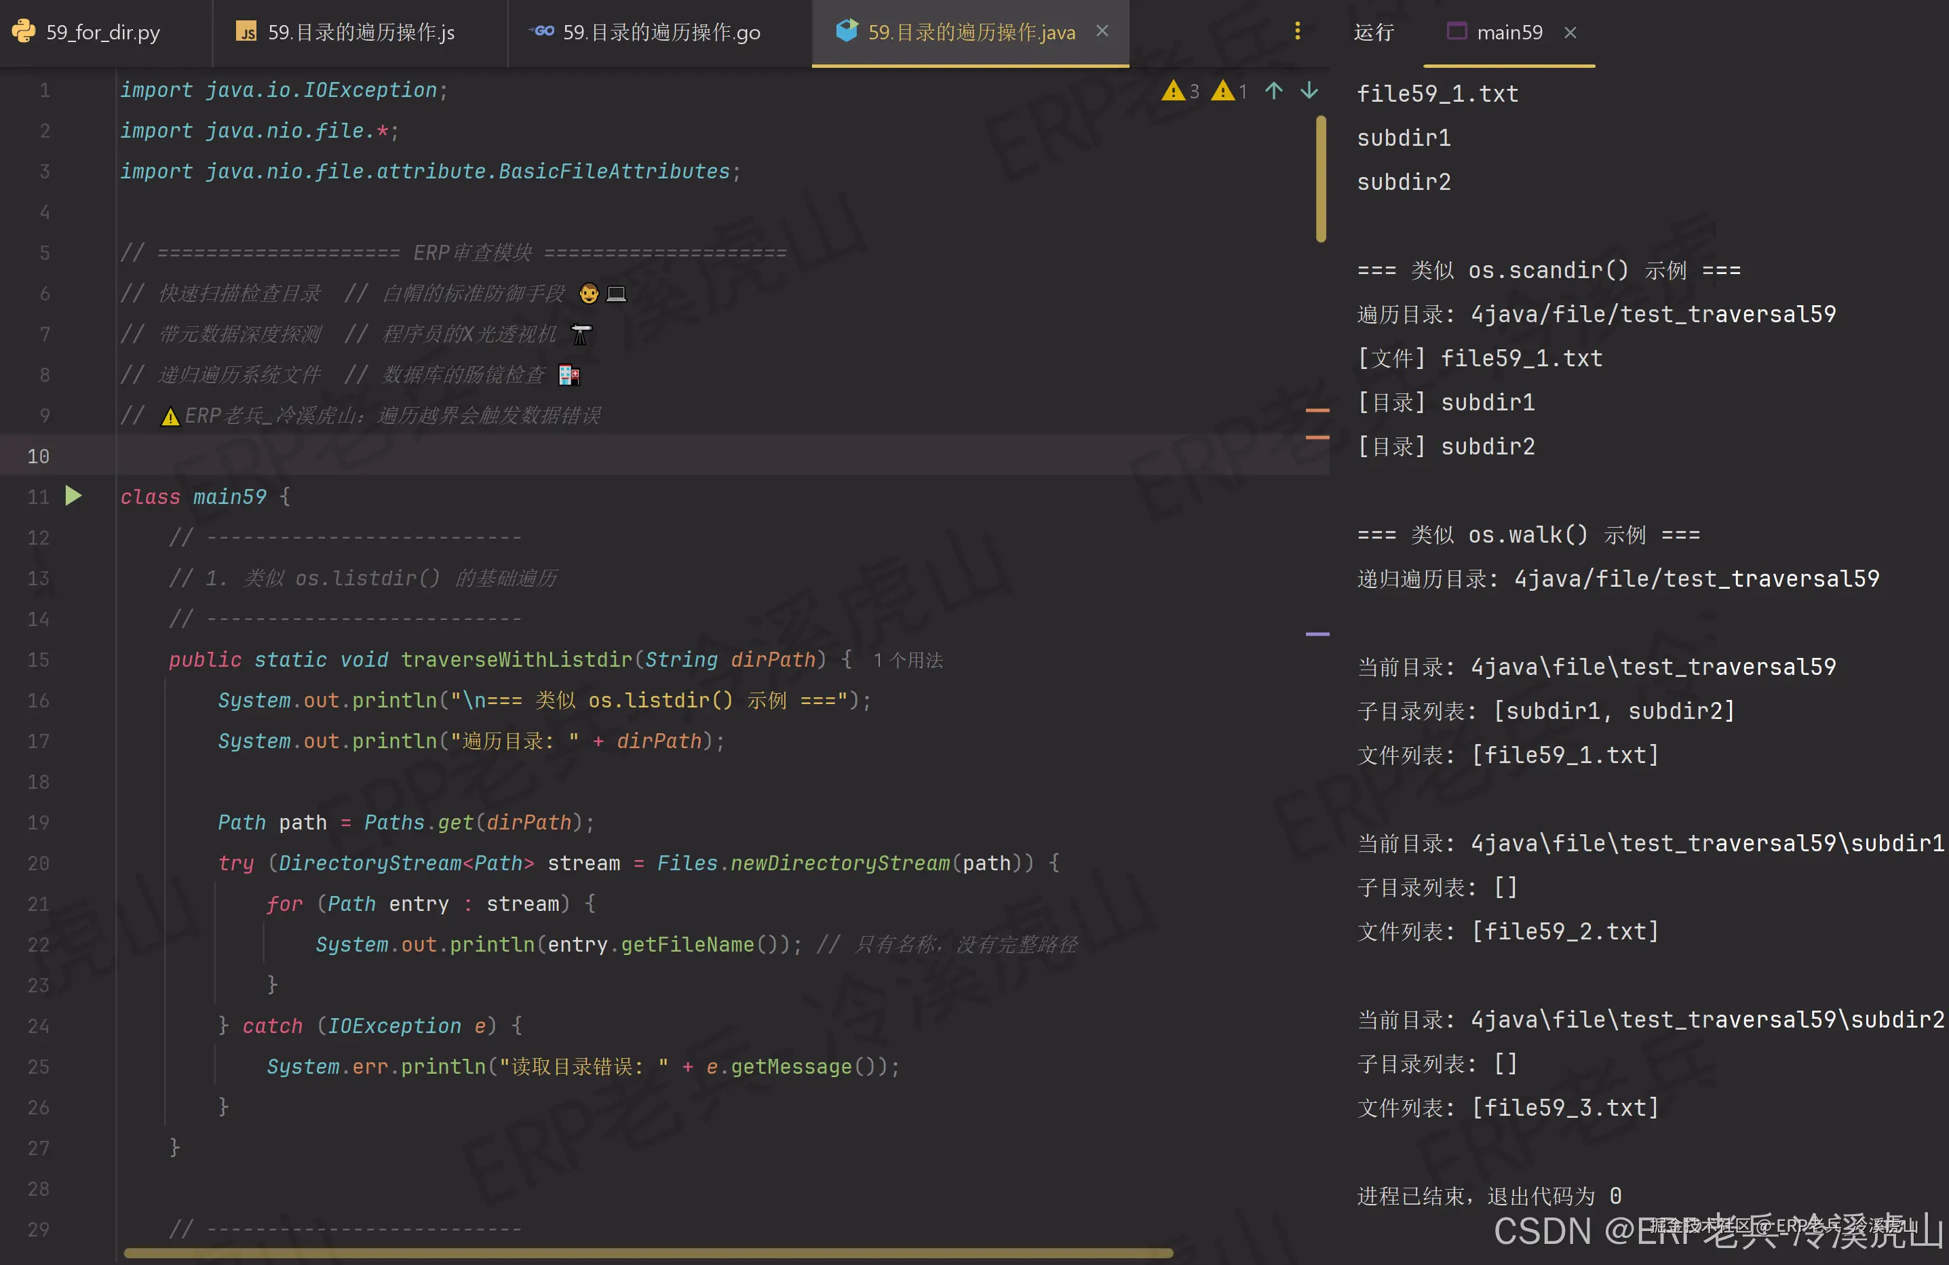Jump to the previous highlighted error arrow
This screenshot has width=1949, height=1265.
click(1273, 90)
